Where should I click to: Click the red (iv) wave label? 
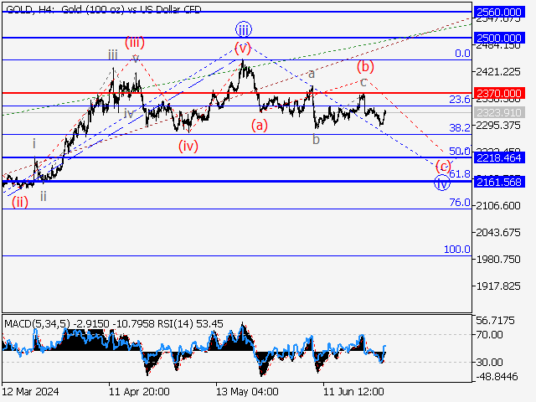(x=189, y=145)
